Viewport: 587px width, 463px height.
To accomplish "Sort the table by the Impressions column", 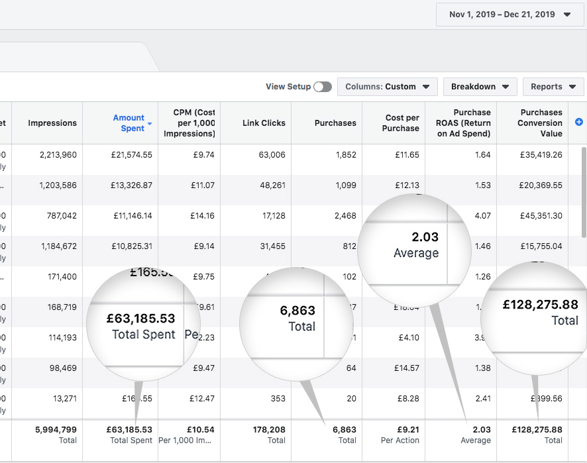I will point(52,123).
